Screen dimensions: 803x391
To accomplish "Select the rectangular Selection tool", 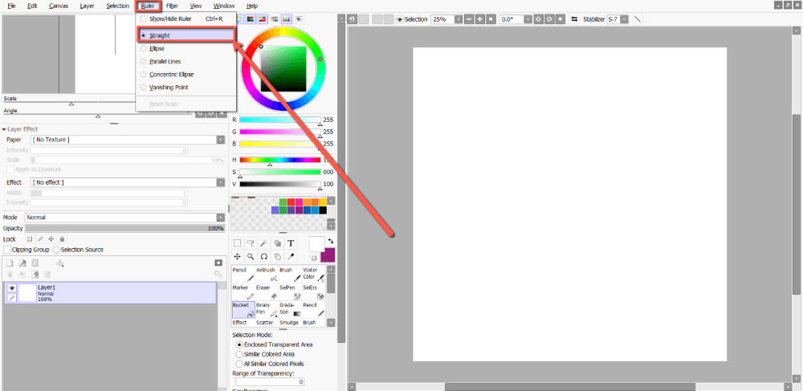I will 238,243.
